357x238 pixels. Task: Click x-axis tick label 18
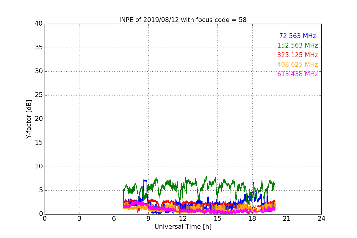point(252,219)
